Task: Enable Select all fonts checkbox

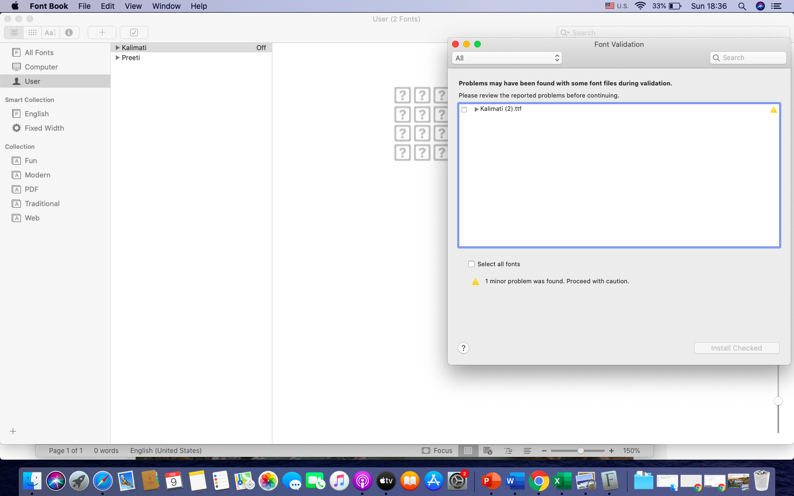Action: (x=471, y=264)
